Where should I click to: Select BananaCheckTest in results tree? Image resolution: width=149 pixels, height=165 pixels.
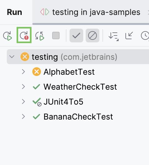pyautogui.click(x=78, y=117)
